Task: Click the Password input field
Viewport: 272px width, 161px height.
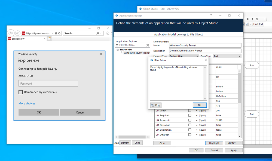Action: click(48, 83)
